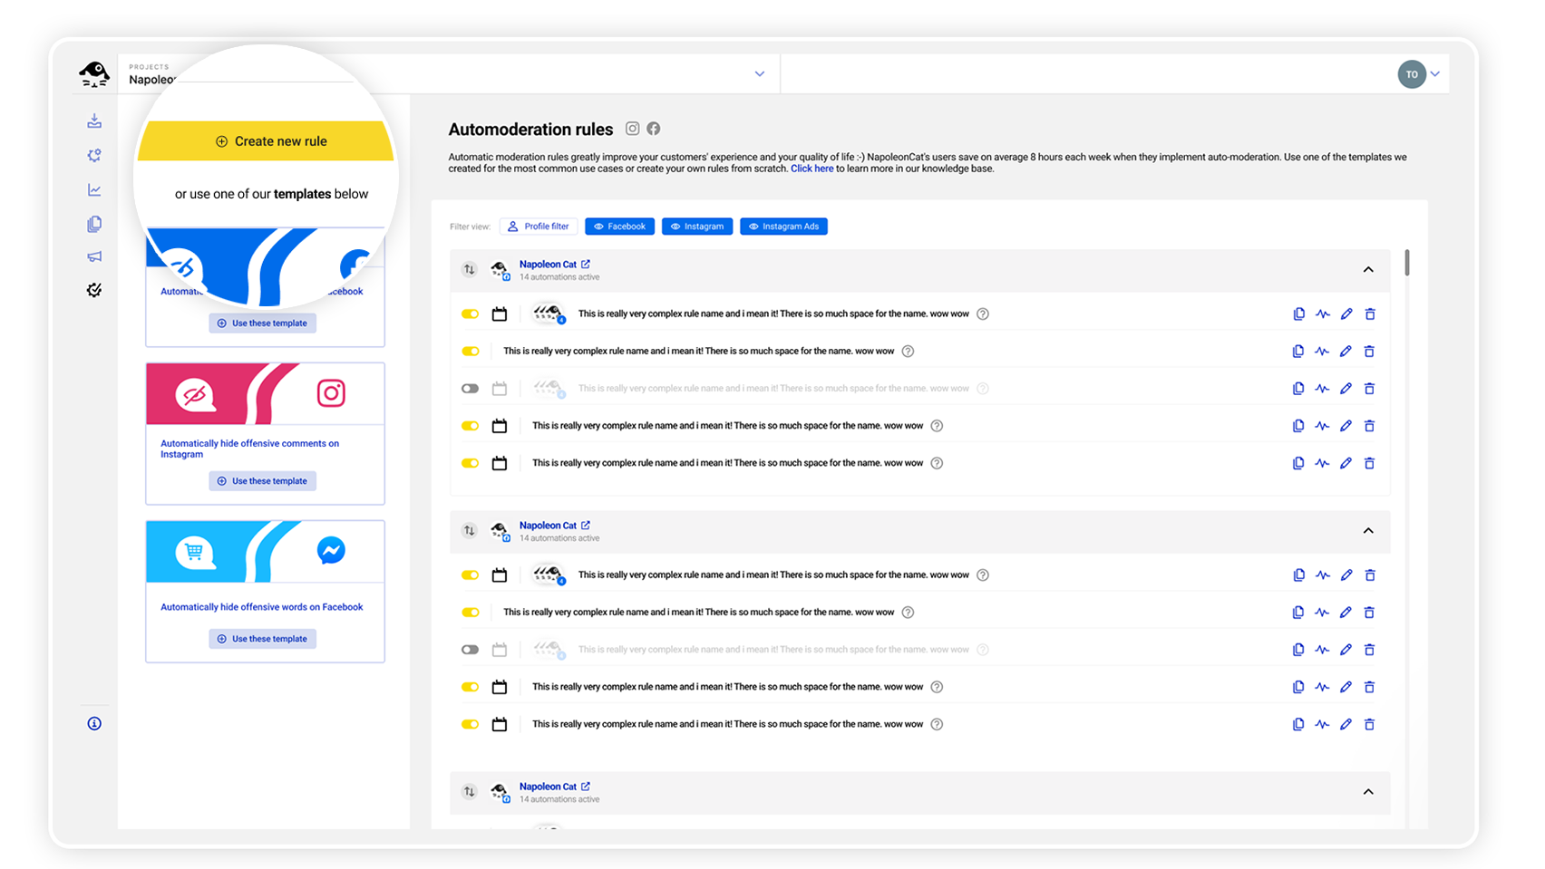Screen dimensions: 1545x869
Task: Click sort arrows icon of first Napoleon Cat group
Action: tap(469, 269)
